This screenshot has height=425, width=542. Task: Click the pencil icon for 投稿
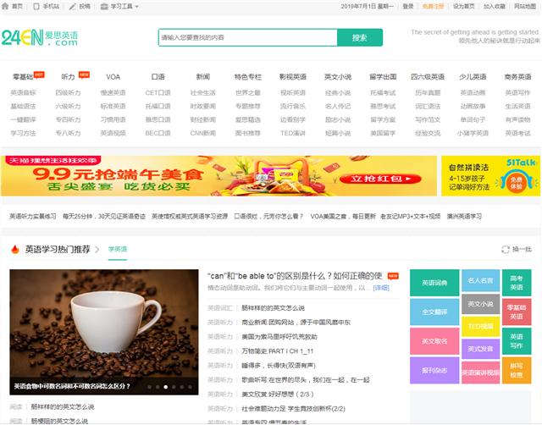pos(72,7)
